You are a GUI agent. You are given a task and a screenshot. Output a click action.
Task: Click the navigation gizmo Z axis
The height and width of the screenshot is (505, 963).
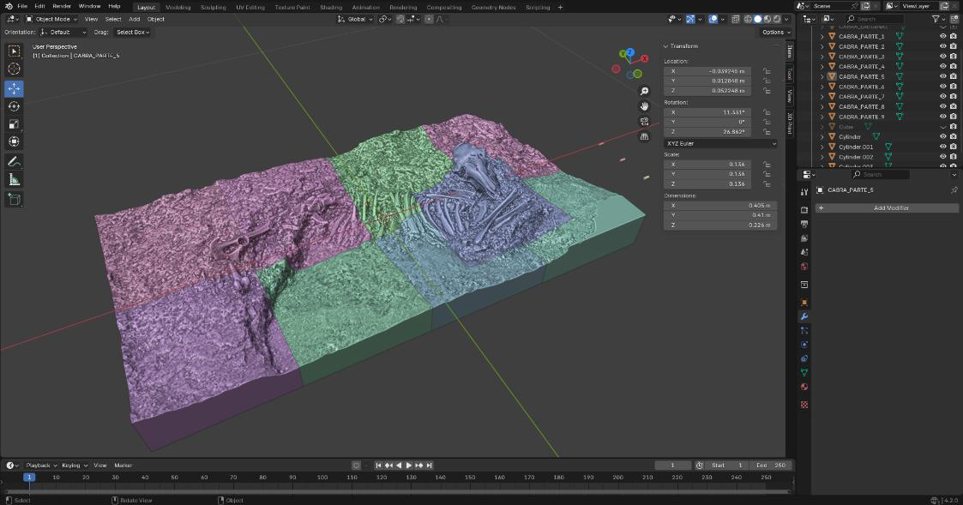tap(629, 52)
